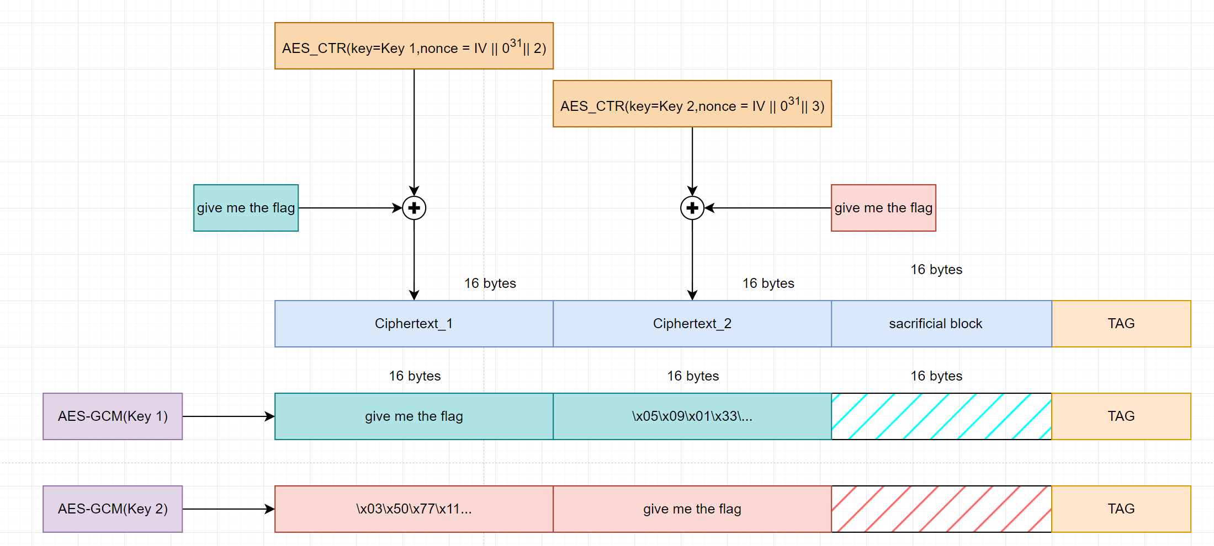Click the Ciphertext_1 block

coord(414,324)
